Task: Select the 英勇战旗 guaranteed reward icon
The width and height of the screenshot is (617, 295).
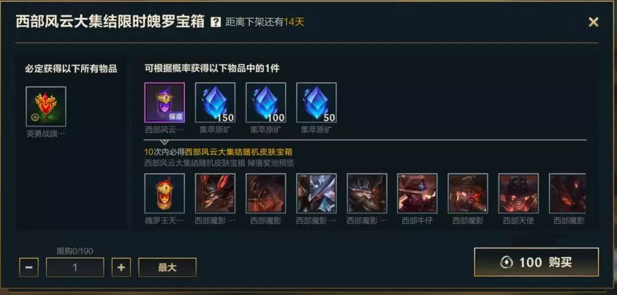Action: tap(46, 107)
